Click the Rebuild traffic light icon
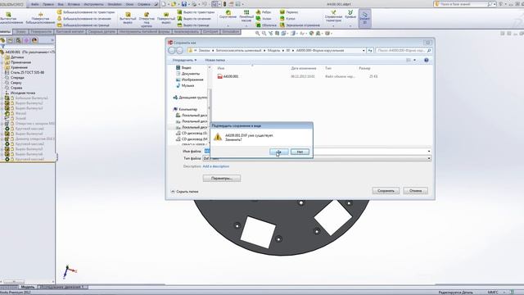 click(224, 4)
